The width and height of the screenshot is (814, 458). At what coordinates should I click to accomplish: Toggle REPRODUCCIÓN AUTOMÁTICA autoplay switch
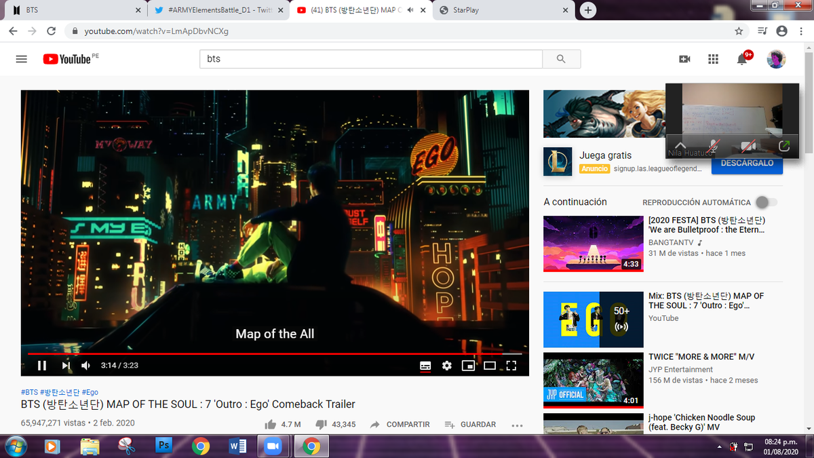(x=767, y=202)
